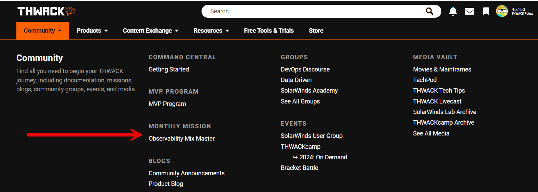Open the TechPod link
Screen dimensions: 538x192
click(425, 80)
